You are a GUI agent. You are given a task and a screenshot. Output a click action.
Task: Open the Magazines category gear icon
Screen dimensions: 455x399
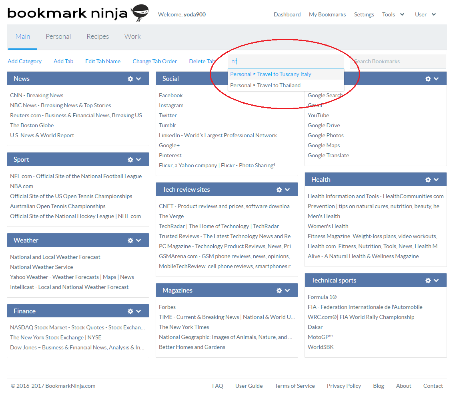pyautogui.click(x=279, y=290)
